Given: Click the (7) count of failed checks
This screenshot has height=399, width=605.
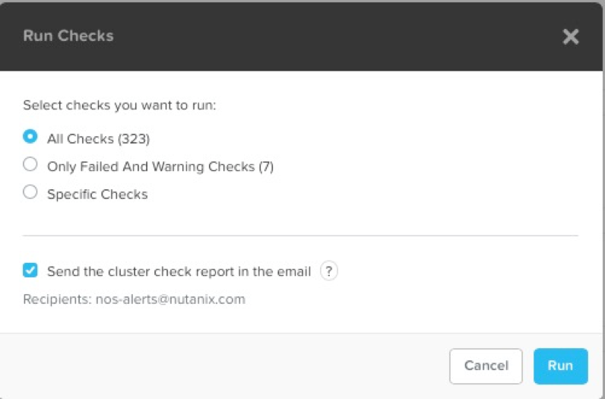Looking at the screenshot, I should (x=266, y=166).
